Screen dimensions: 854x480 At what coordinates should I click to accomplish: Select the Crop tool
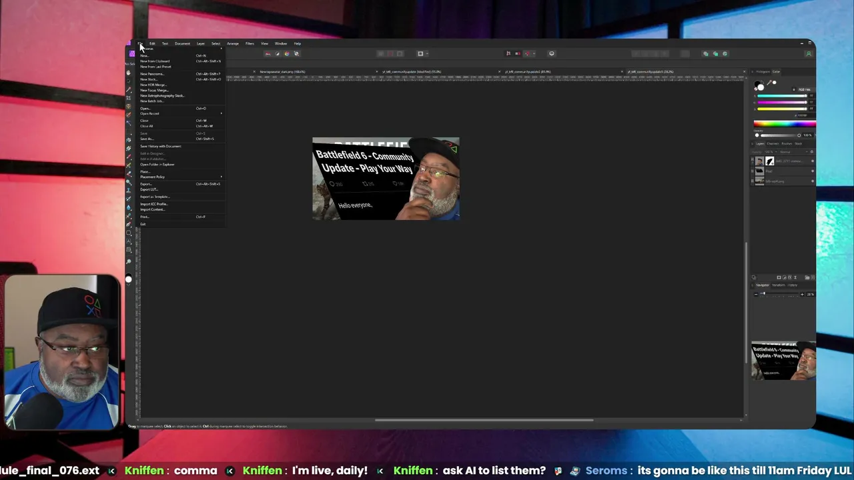pyautogui.click(x=129, y=98)
